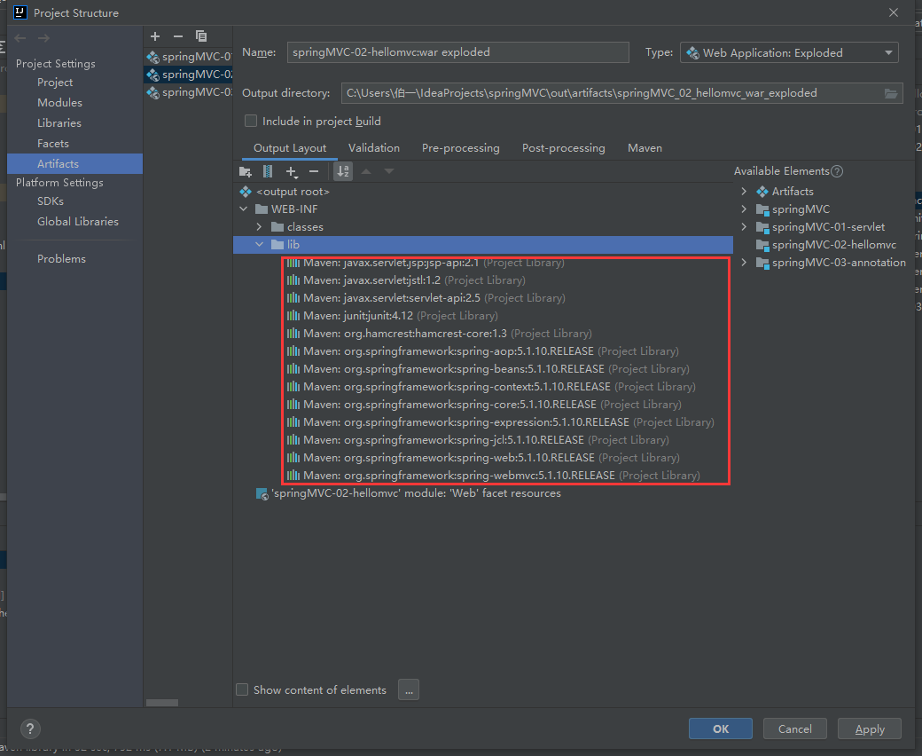
Task: Select Web facet resources entry
Action: tap(409, 493)
